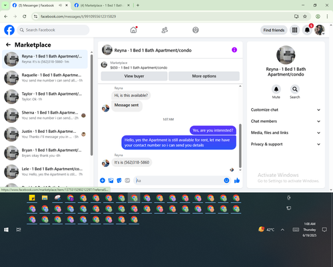333x267 pixels.
Task: Open Bryan's conversation in the list
Action: [x=45, y=153]
